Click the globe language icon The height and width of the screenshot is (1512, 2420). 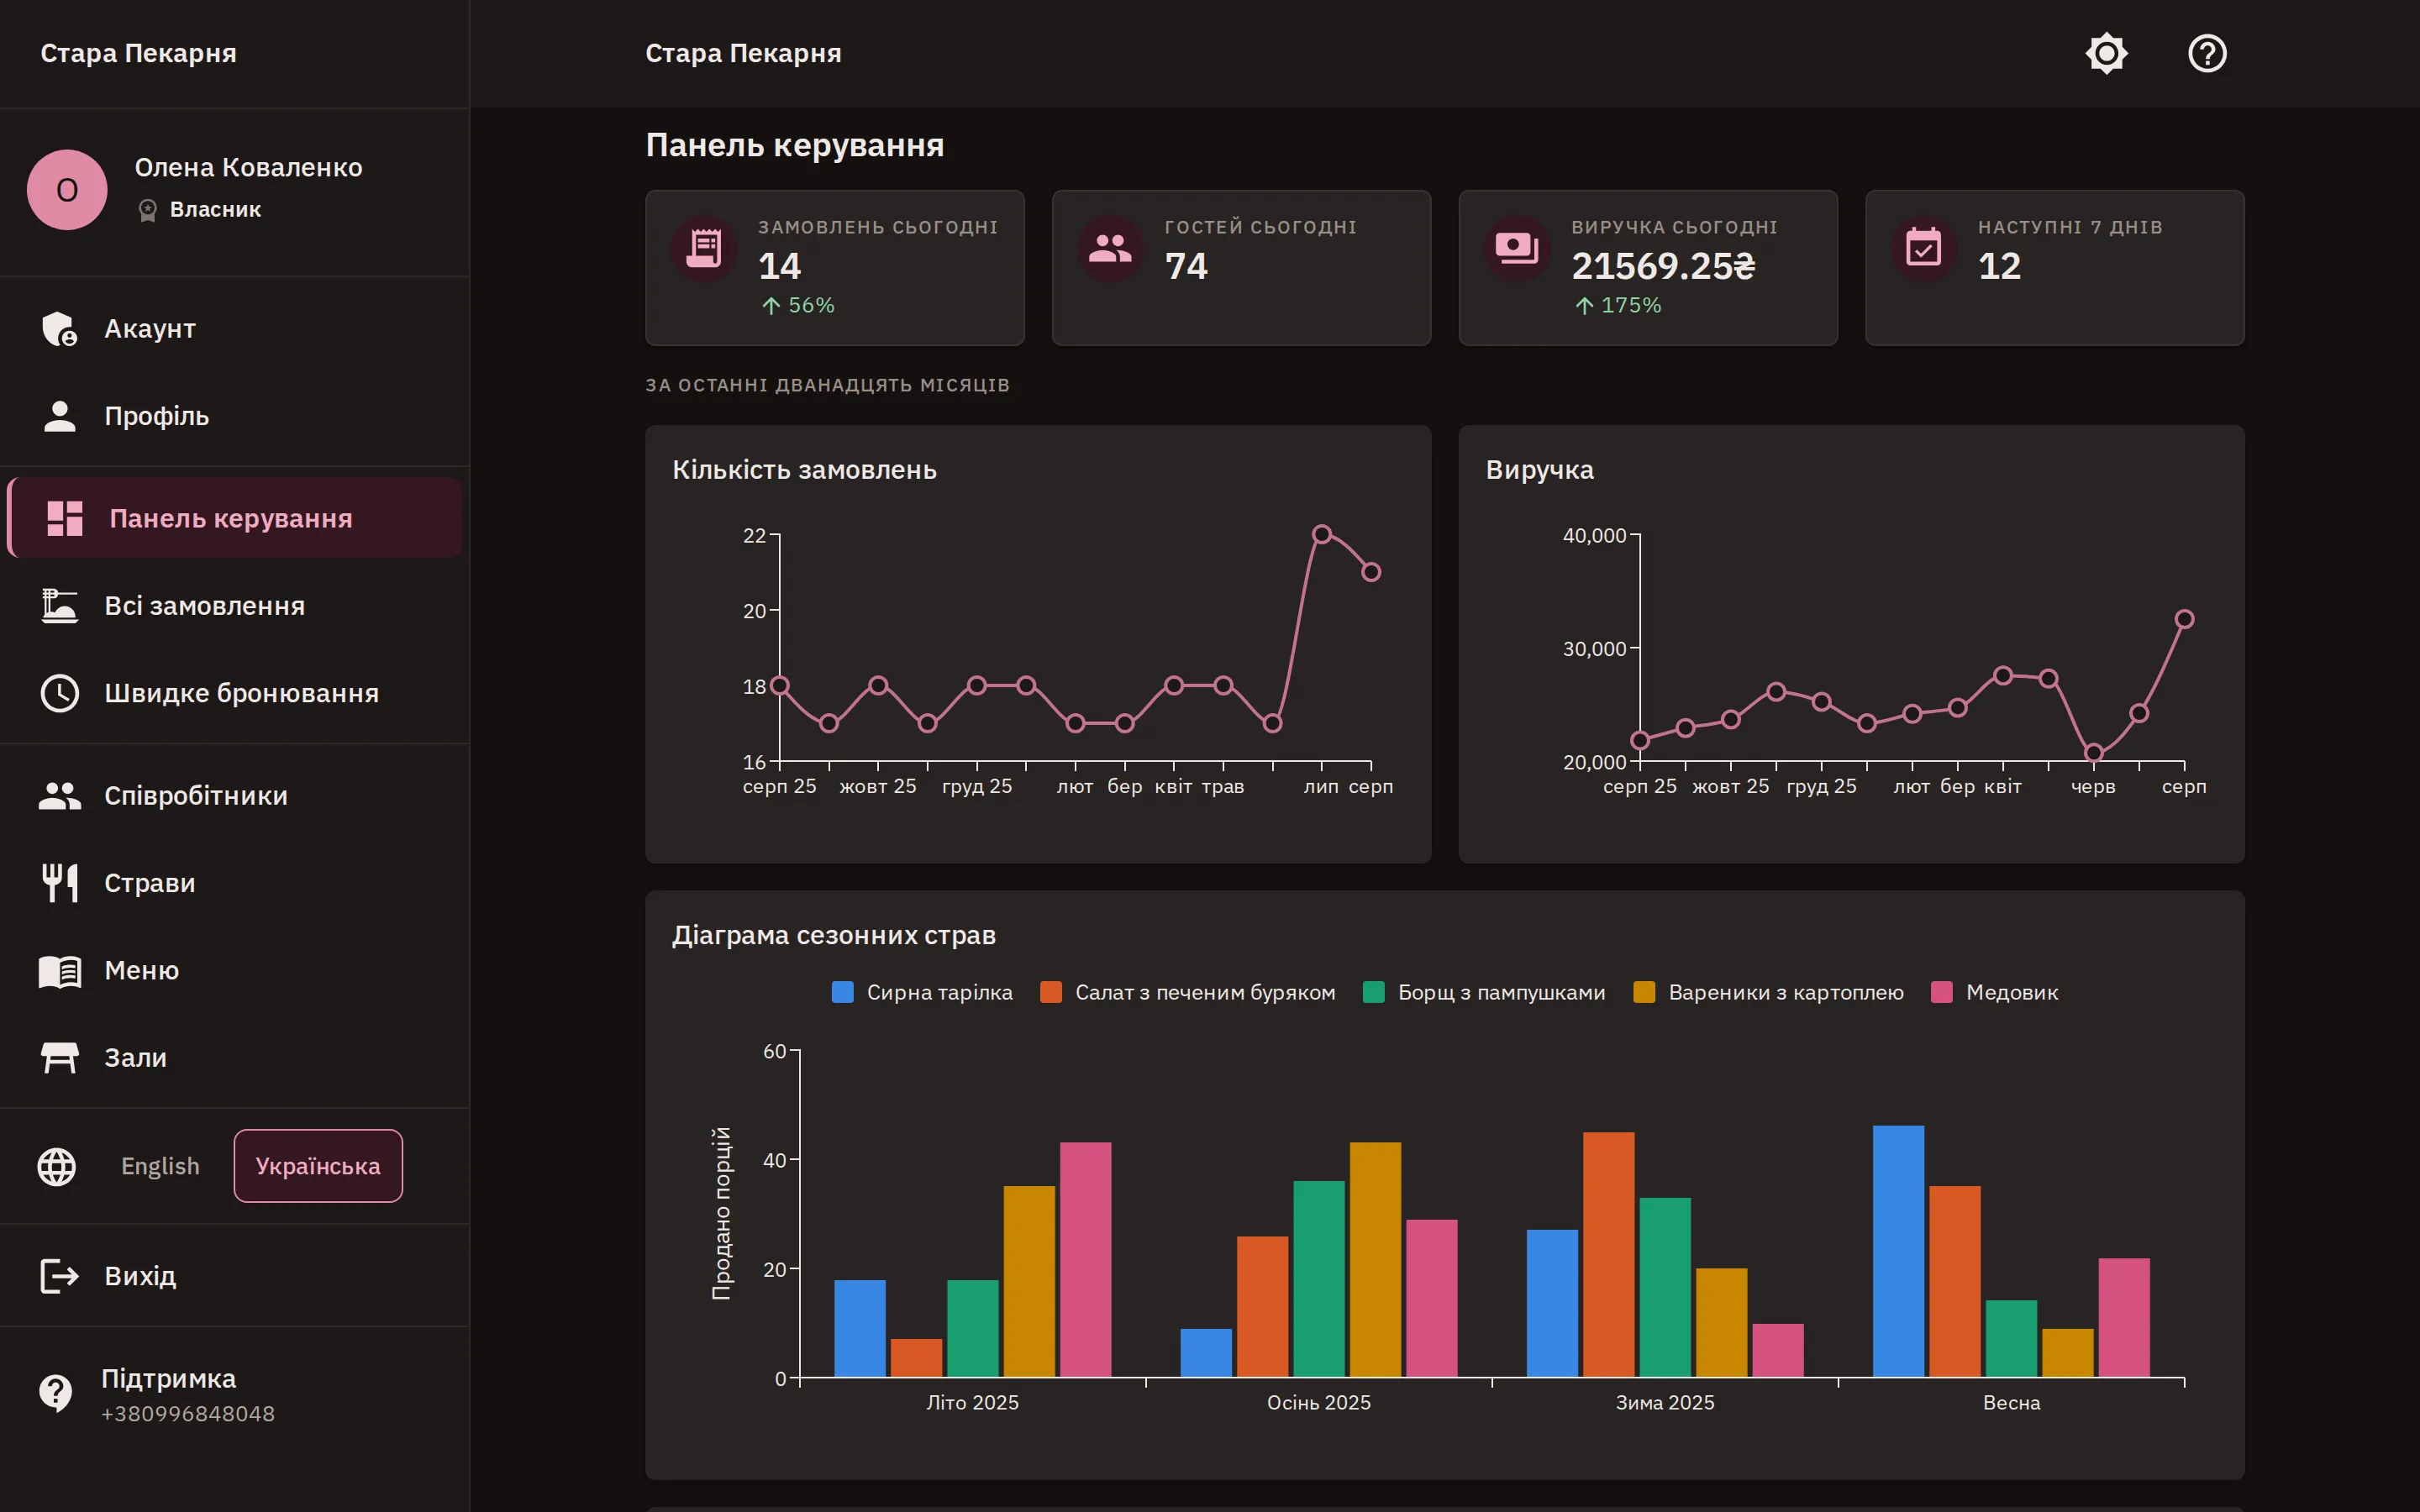57,1166
